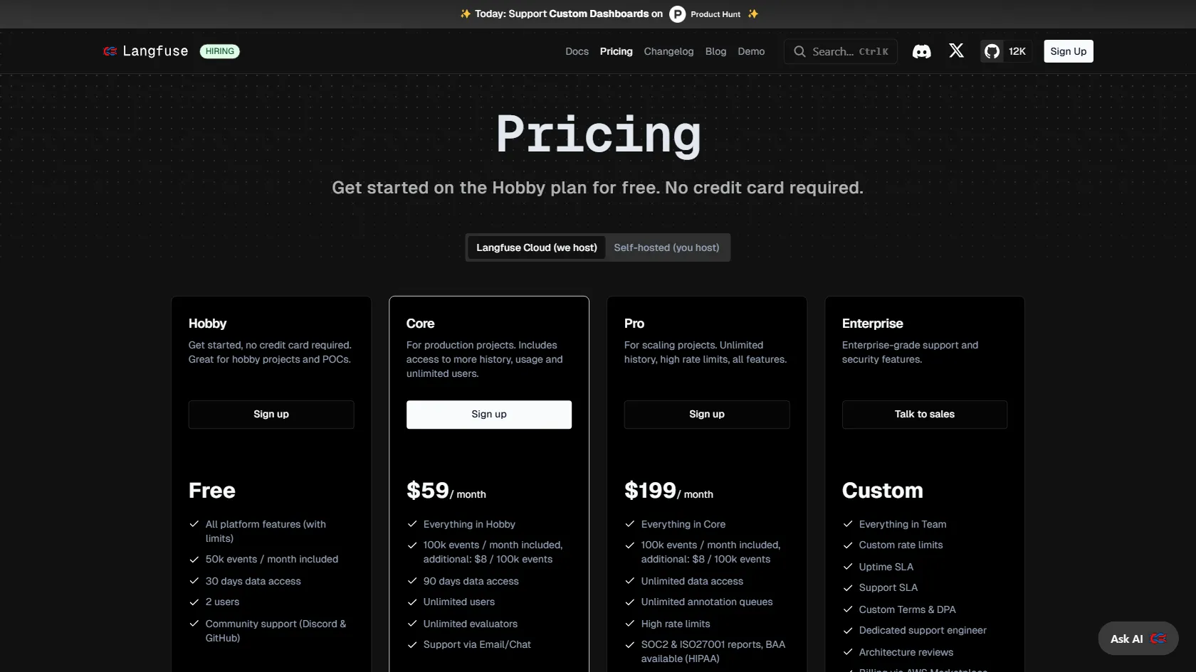
Task: Click 'Dedicated support engineer' feature
Action: click(x=923, y=631)
